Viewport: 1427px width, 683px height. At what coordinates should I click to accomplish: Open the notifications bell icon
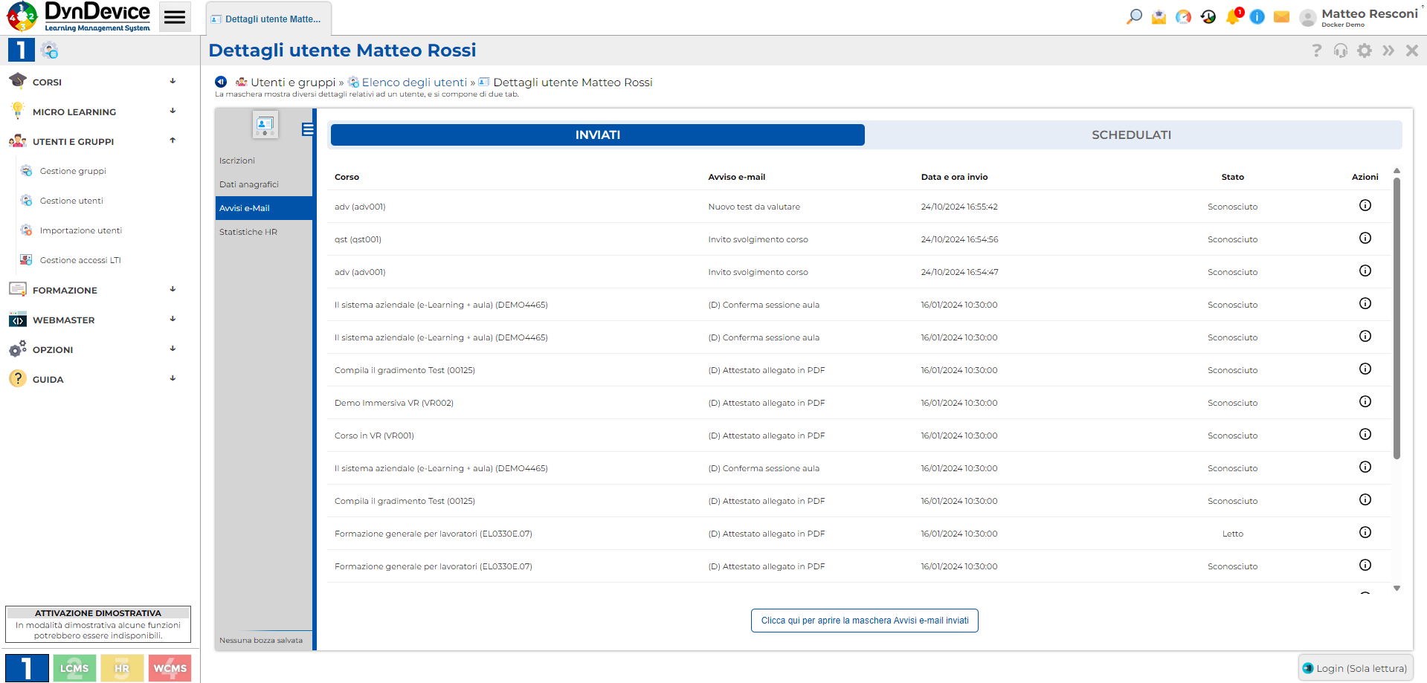(1232, 16)
